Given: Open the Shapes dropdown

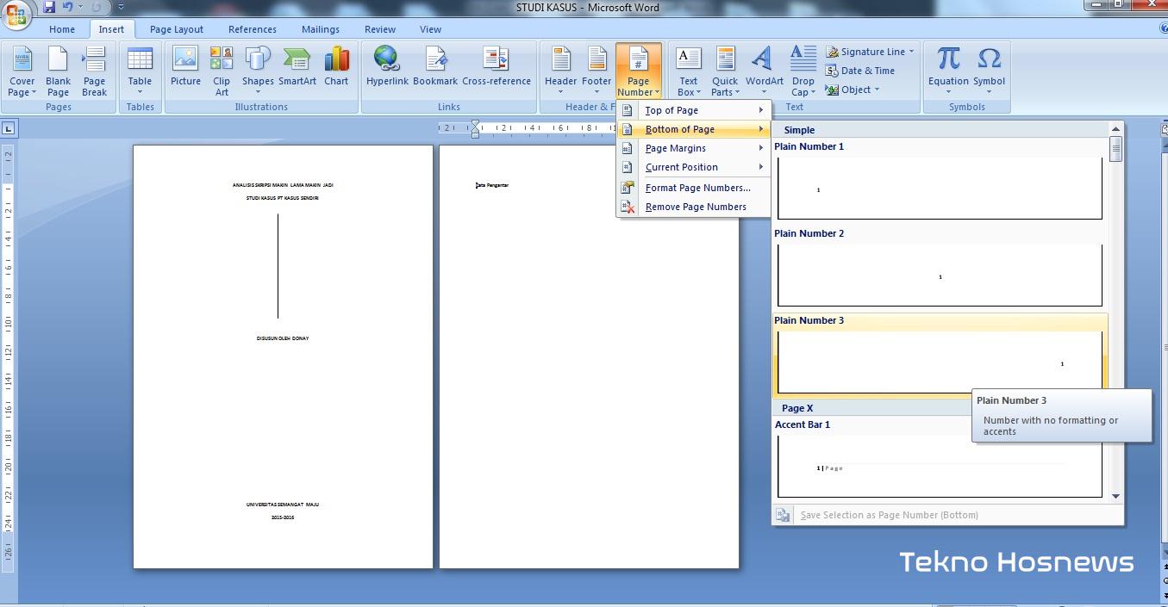Looking at the screenshot, I should tap(258, 69).
